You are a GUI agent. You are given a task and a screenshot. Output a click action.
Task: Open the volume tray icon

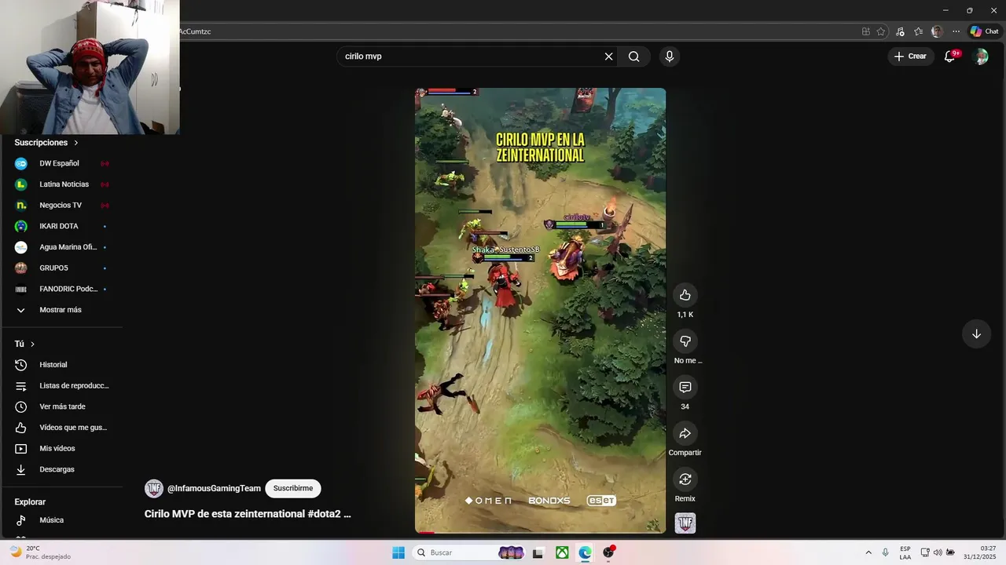coord(938,552)
